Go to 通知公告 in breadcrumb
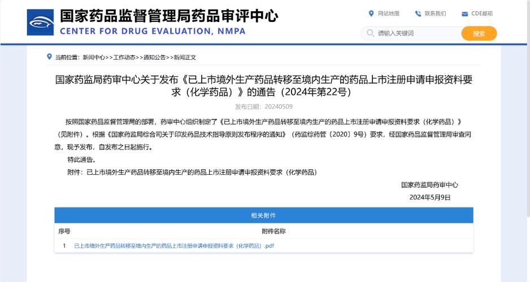 [154, 58]
